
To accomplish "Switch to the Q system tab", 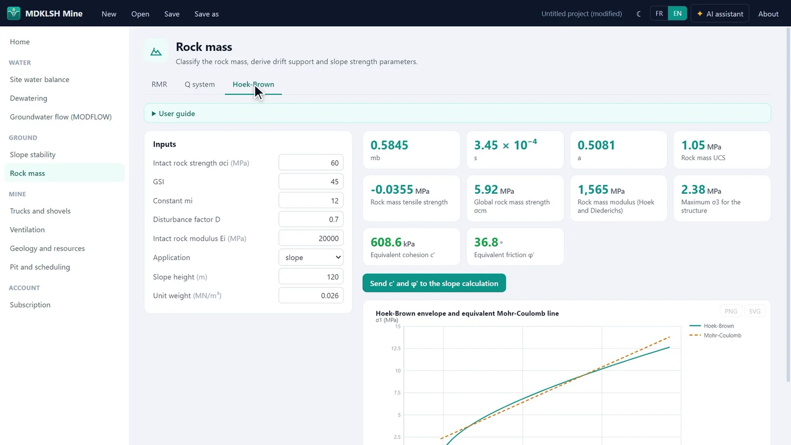I will pyautogui.click(x=200, y=84).
